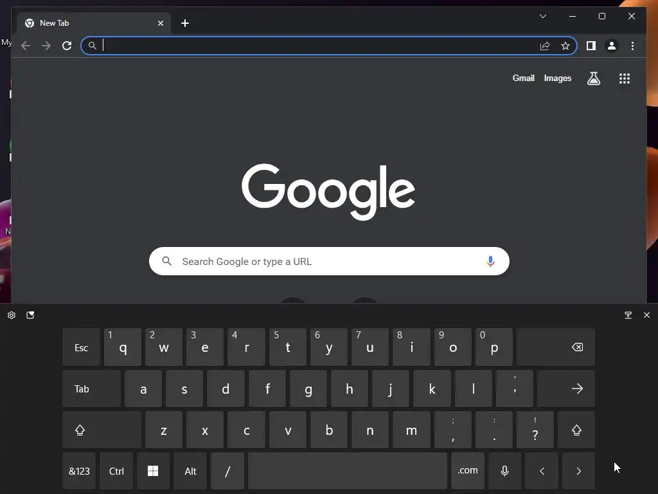
Task: Open the Chrome profile avatar
Action: [x=612, y=46]
